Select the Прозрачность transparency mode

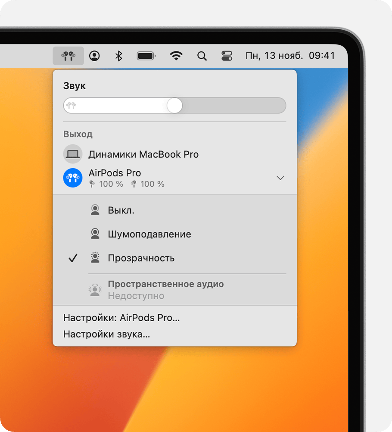point(141,258)
